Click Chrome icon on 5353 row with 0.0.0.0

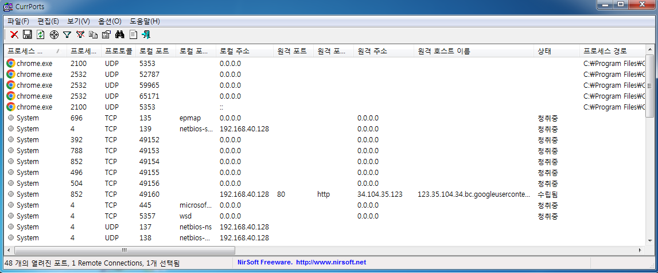(11, 63)
